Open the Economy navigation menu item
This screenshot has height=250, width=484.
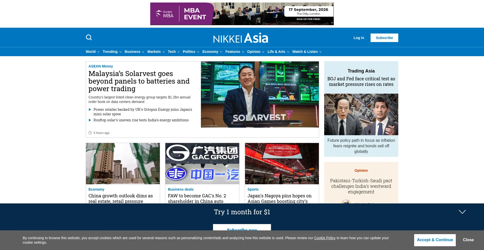pos(210,52)
